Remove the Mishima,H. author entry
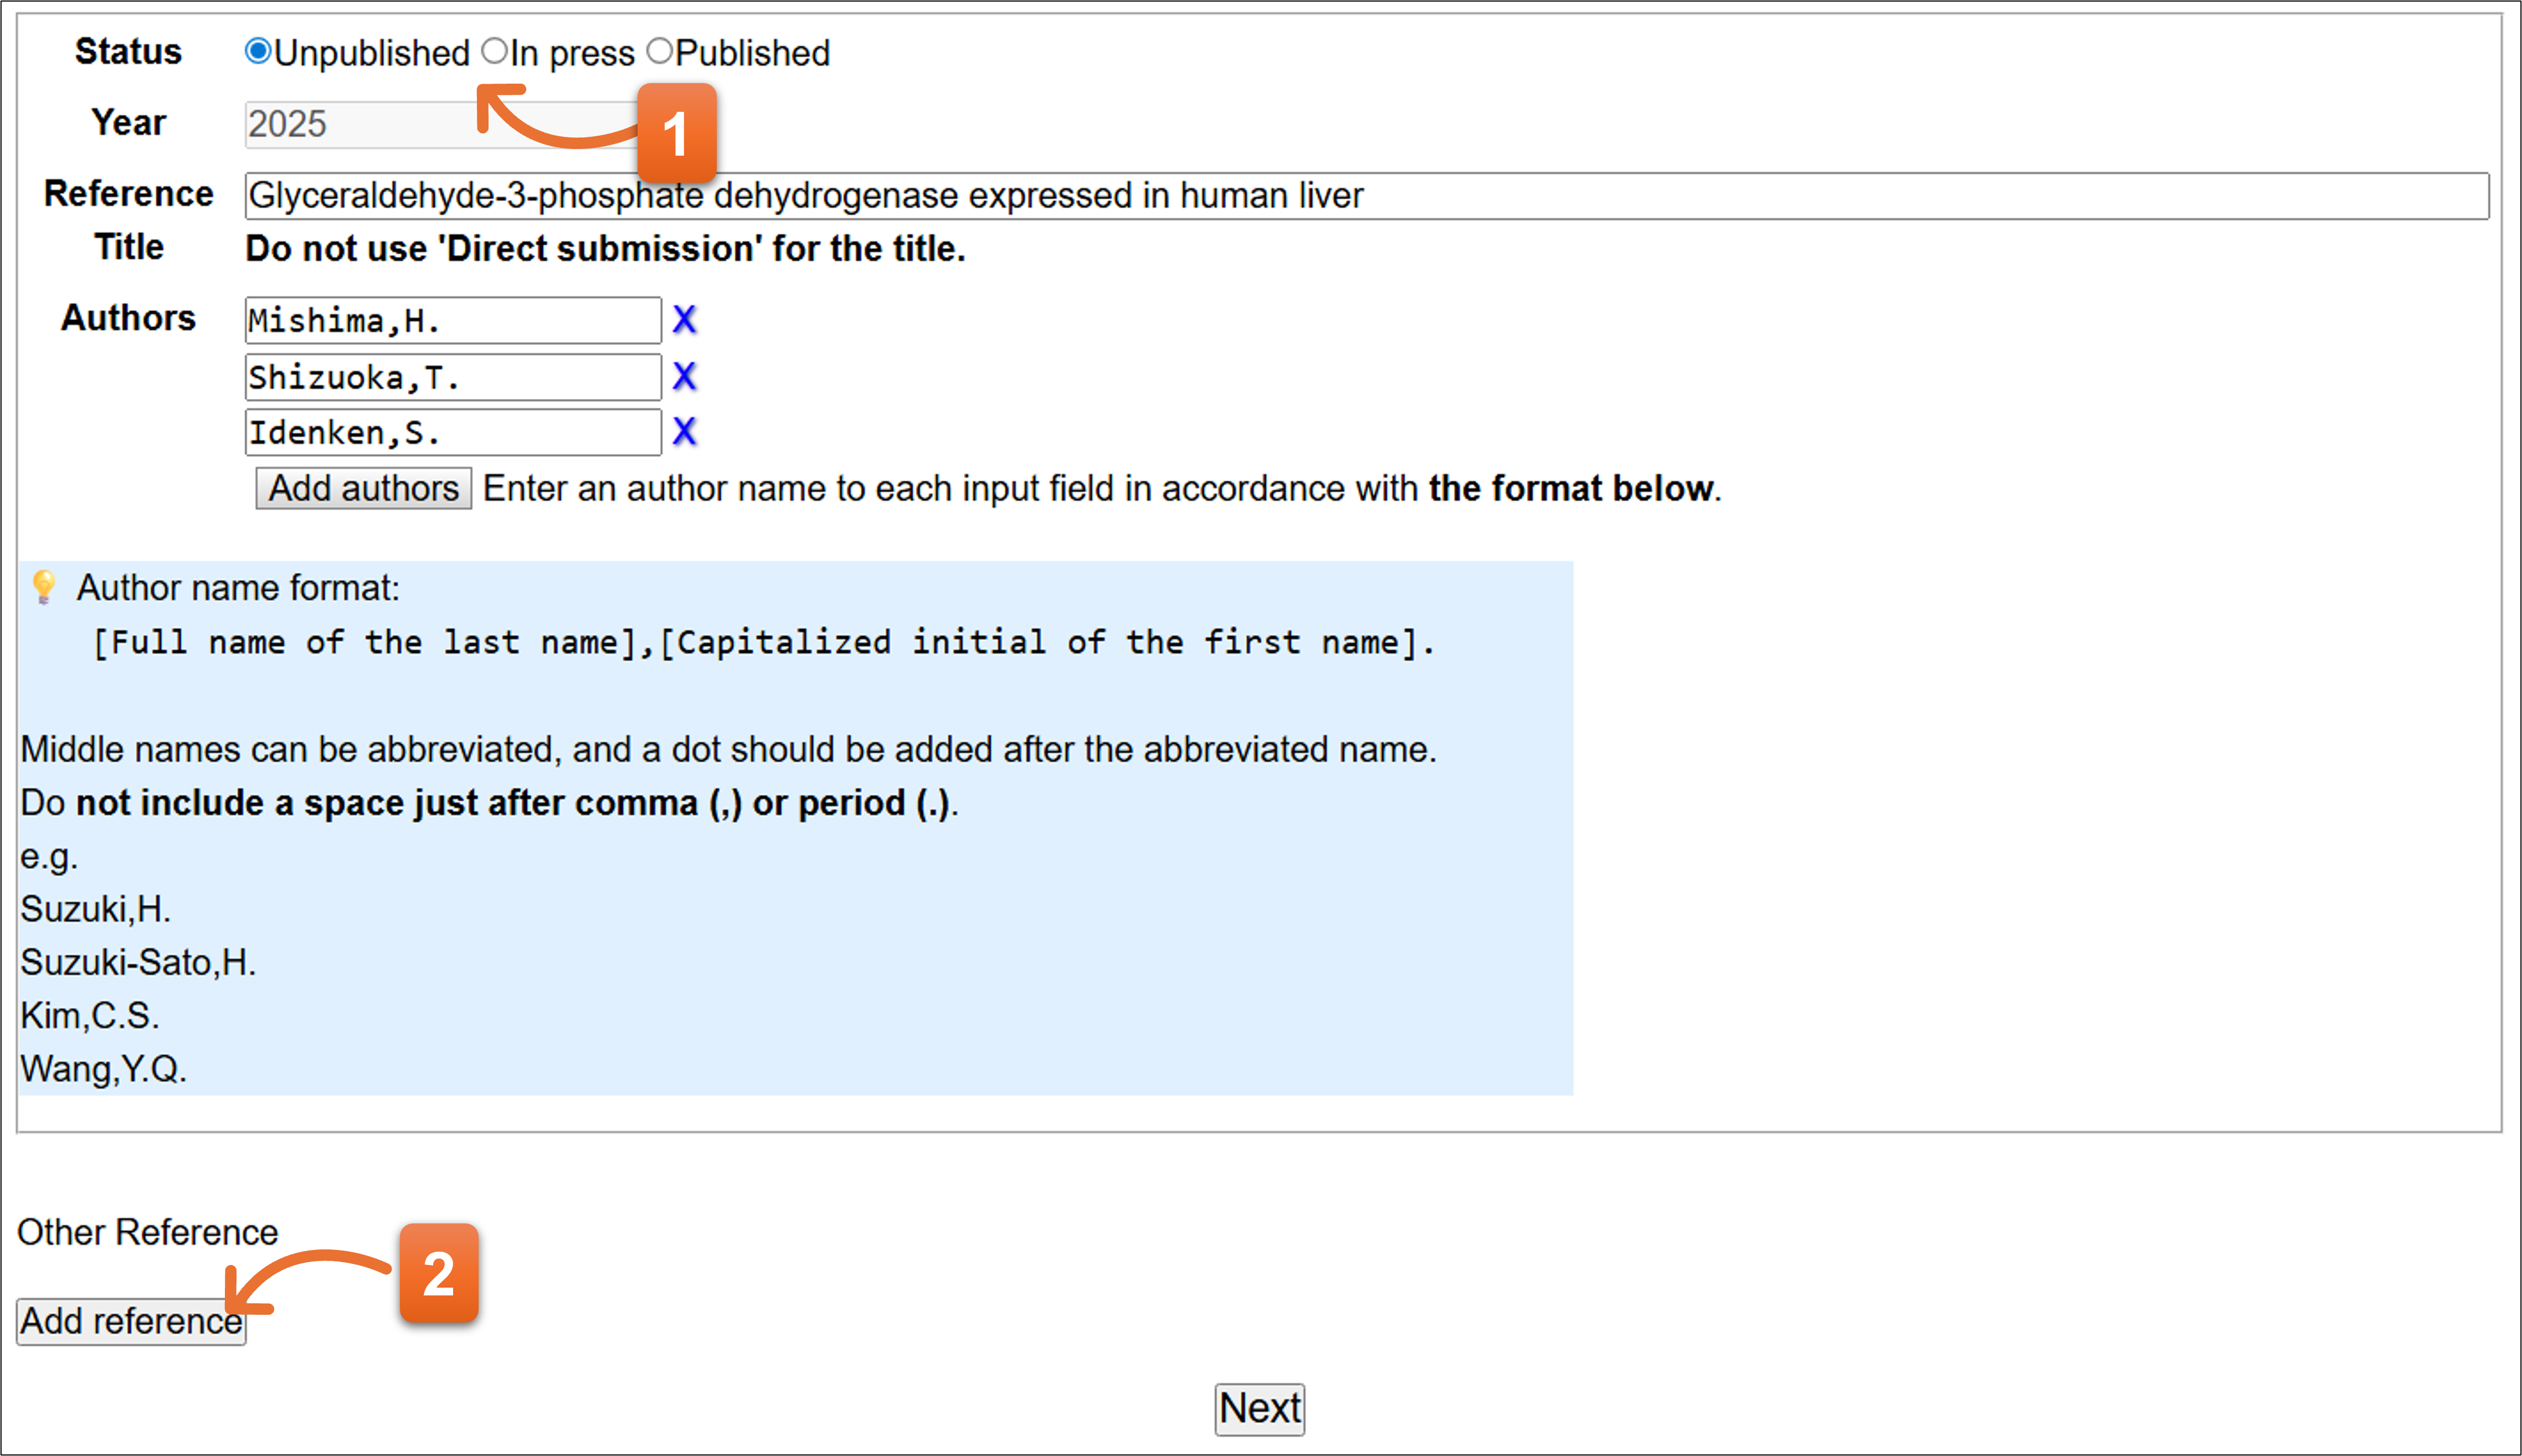 click(x=684, y=320)
